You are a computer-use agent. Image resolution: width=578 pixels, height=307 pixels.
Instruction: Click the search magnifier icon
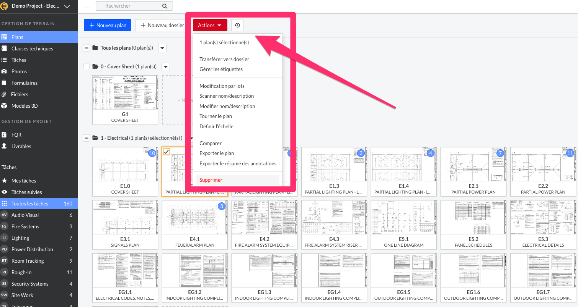[165, 6]
